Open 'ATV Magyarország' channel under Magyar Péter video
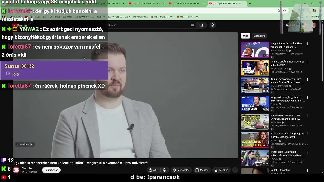The width and height of the screenshot is (324, 182). click(x=280, y=50)
